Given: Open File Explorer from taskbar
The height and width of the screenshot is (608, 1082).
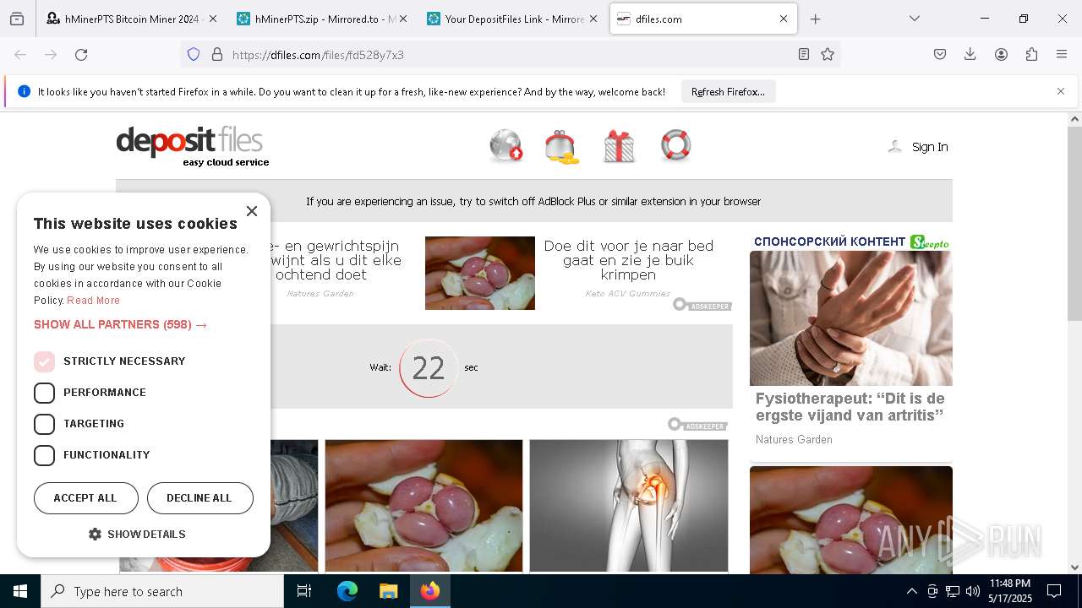Looking at the screenshot, I should (388, 591).
